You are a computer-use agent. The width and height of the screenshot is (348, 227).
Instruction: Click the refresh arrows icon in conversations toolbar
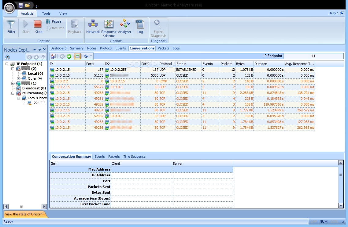tap(86, 56)
